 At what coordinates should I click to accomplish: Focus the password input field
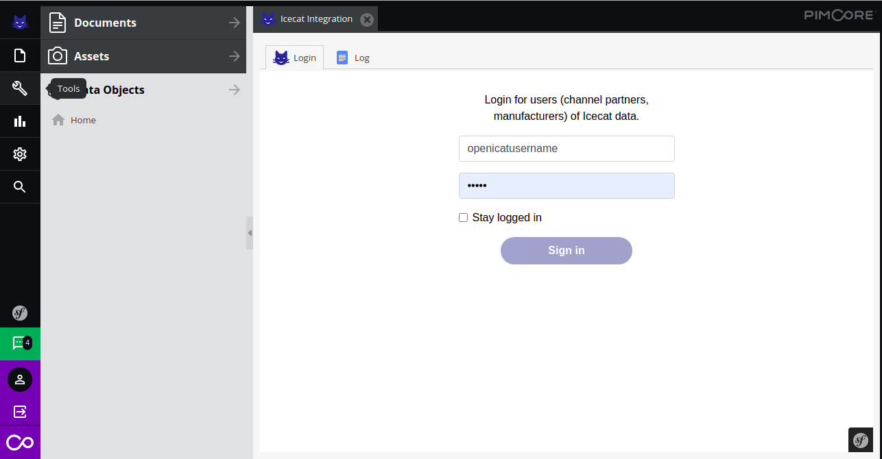pos(567,186)
